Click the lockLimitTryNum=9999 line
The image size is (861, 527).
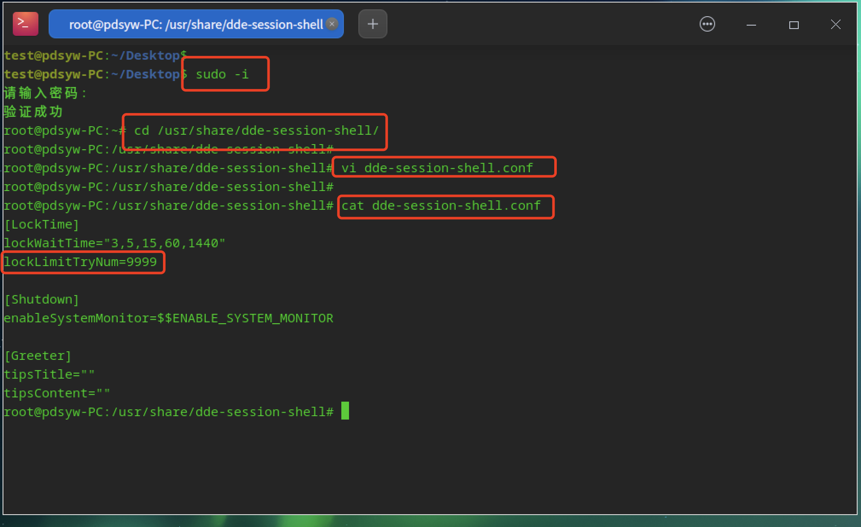click(x=81, y=262)
